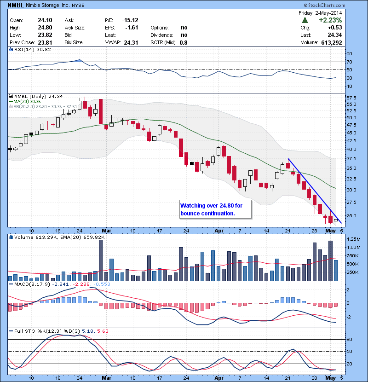The image size is (368, 382).
Task: Click the StockCharts.com copyright text
Action: (324, 5)
